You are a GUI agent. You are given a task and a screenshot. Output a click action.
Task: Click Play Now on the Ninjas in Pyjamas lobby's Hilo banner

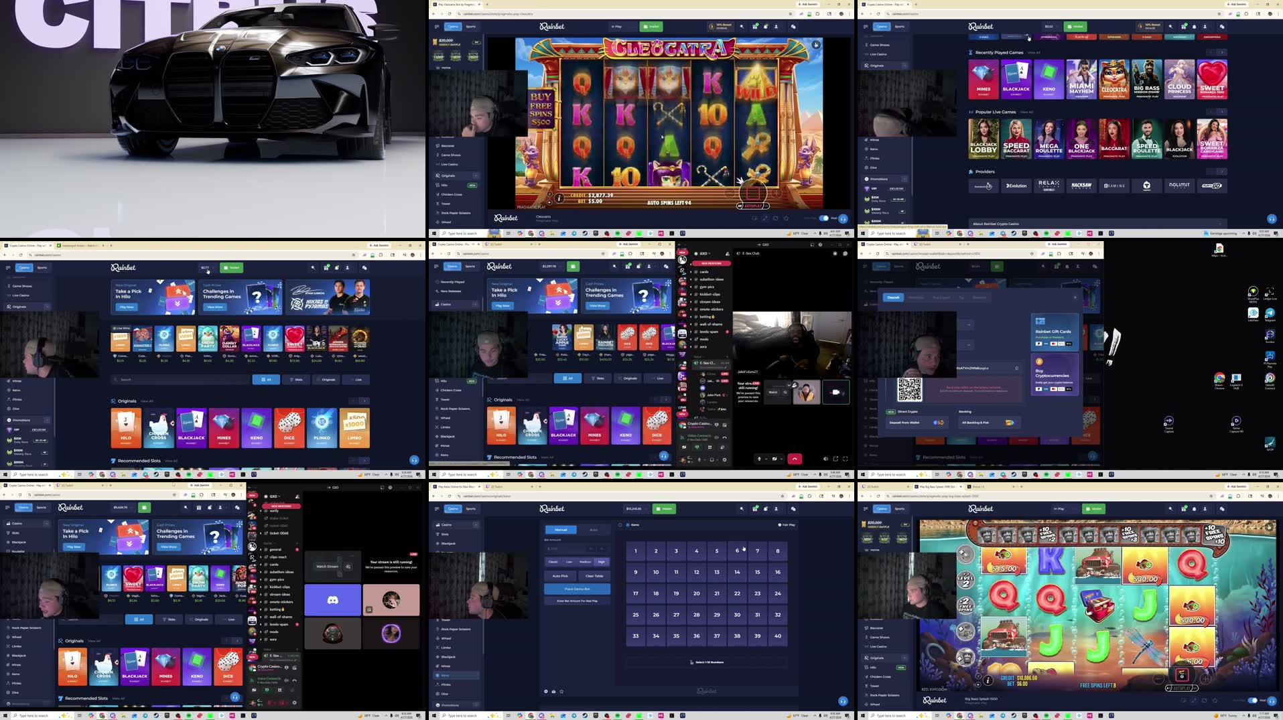click(127, 307)
